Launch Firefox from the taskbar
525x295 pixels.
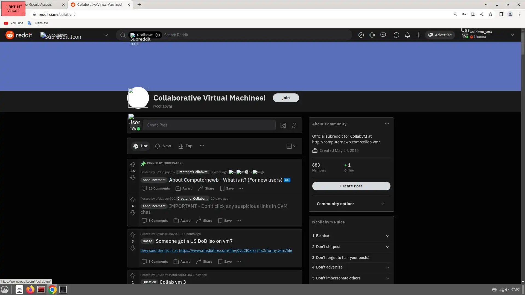(x=30, y=290)
